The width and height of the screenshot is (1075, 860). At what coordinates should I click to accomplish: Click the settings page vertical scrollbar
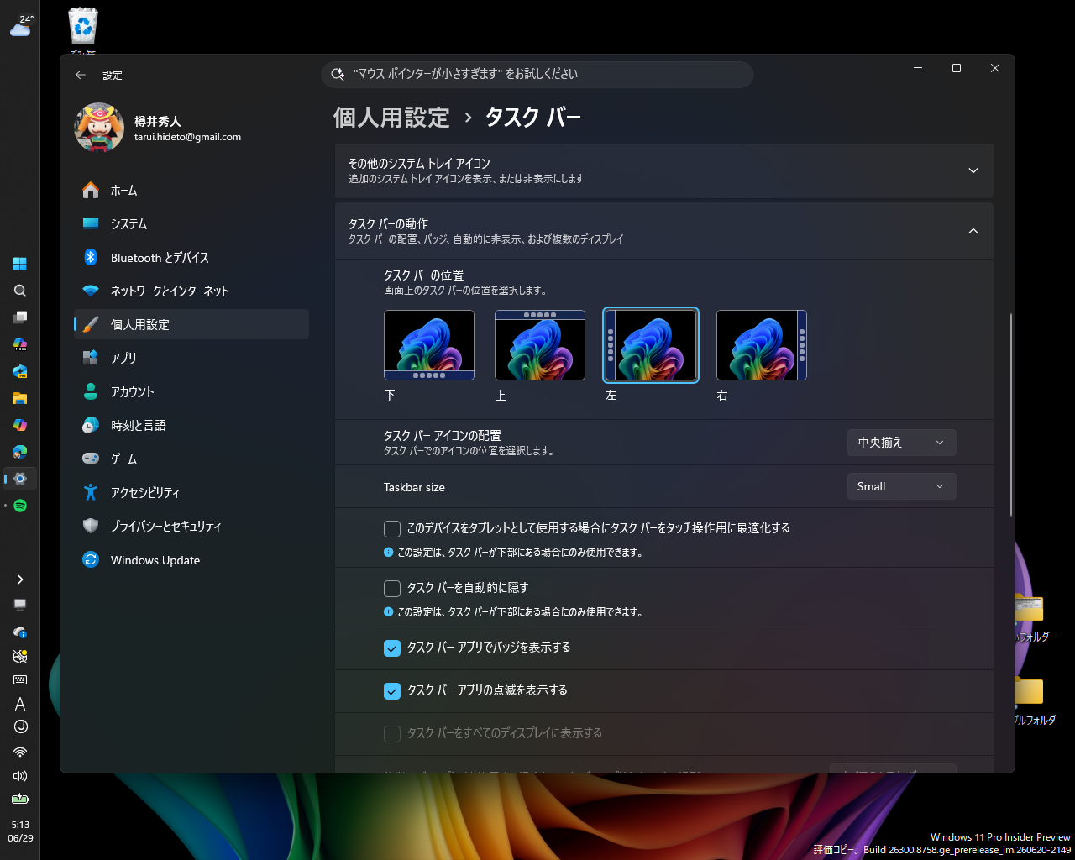1011,415
